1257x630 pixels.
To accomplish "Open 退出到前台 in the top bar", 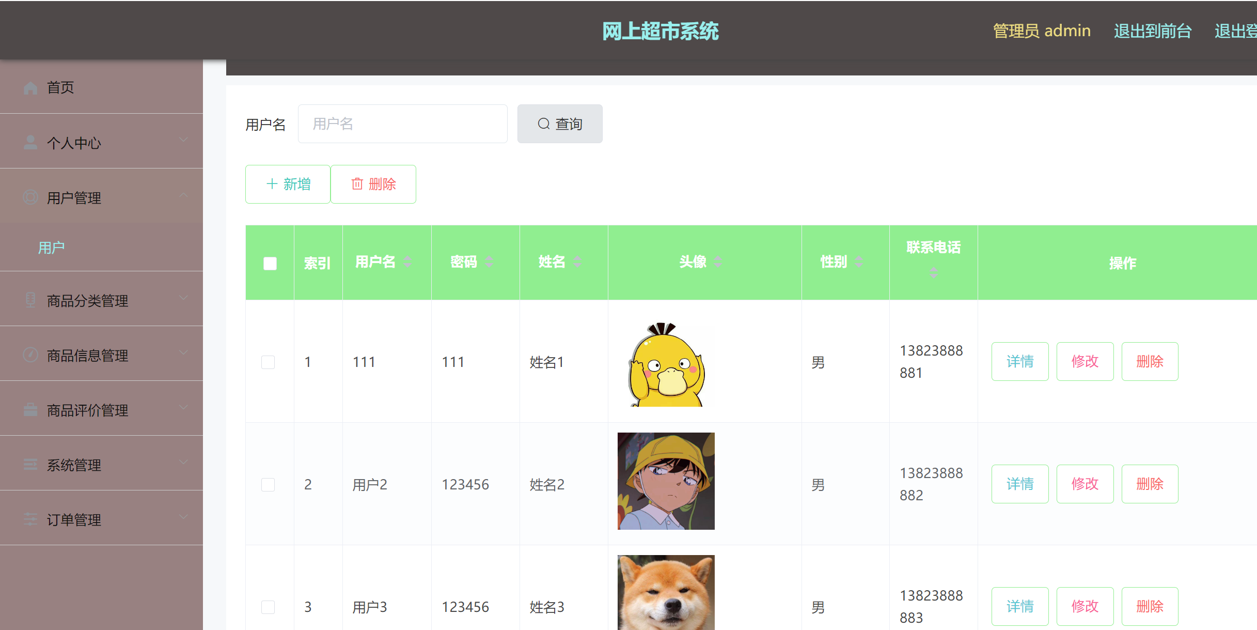I will [x=1152, y=31].
